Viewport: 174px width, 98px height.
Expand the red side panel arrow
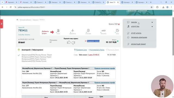[1, 24]
